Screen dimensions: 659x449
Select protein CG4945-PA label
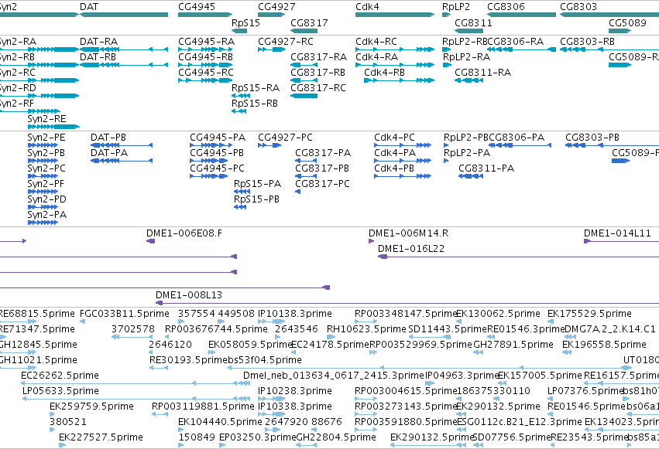tap(218, 137)
